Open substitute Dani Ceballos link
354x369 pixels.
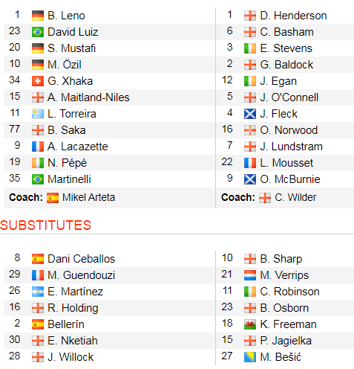82,259
